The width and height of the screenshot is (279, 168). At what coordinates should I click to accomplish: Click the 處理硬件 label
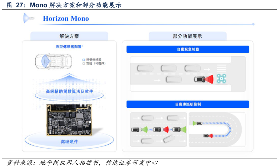pyautogui.click(x=70, y=142)
